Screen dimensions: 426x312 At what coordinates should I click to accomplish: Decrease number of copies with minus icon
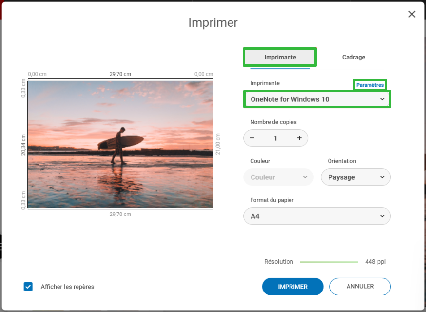252,138
